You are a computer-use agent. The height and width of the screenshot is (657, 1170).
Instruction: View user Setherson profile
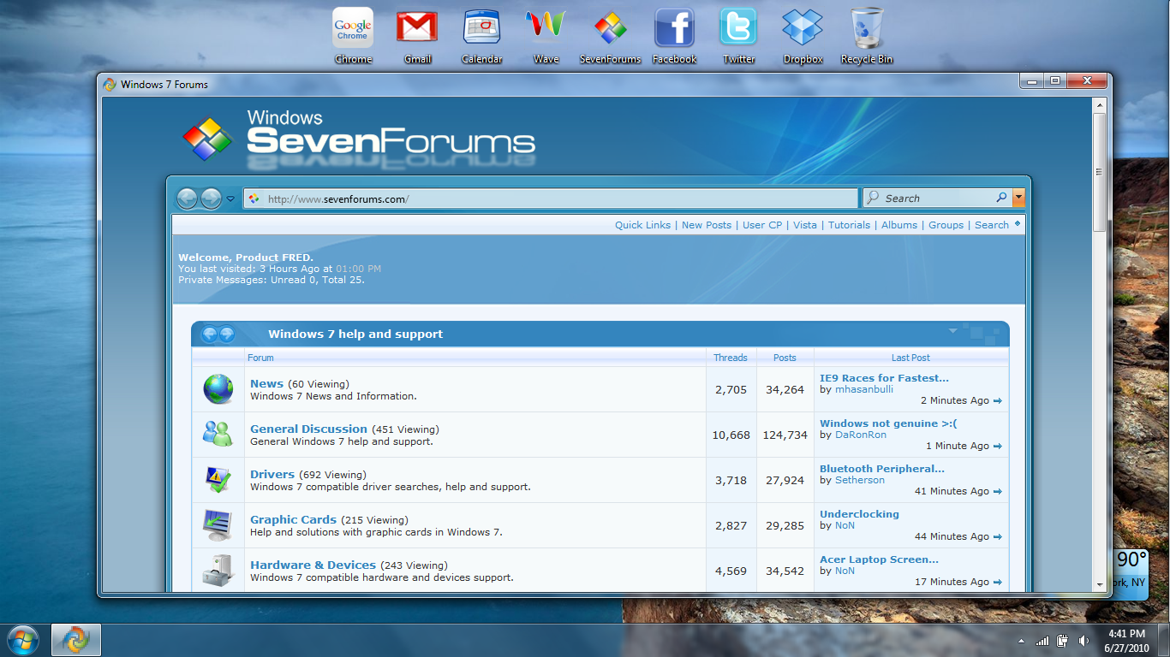pyautogui.click(x=860, y=480)
